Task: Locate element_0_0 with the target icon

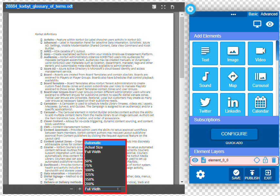Action: 257,160
